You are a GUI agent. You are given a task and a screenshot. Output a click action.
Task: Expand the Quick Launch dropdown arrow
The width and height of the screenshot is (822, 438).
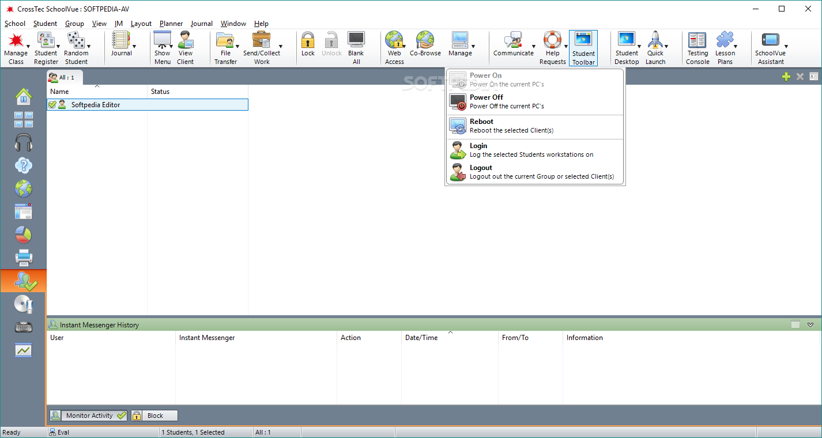pyautogui.click(x=666, y=46)
